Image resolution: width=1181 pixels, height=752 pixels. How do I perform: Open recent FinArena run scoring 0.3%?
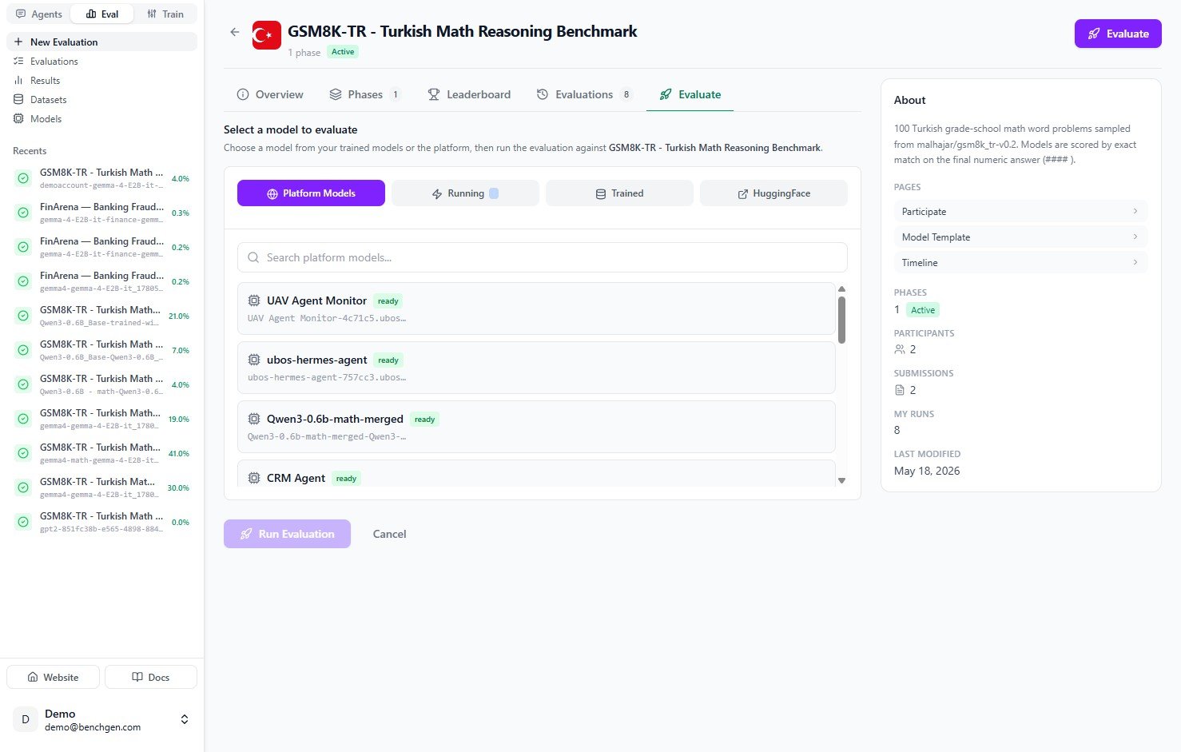tap(101, 213)
